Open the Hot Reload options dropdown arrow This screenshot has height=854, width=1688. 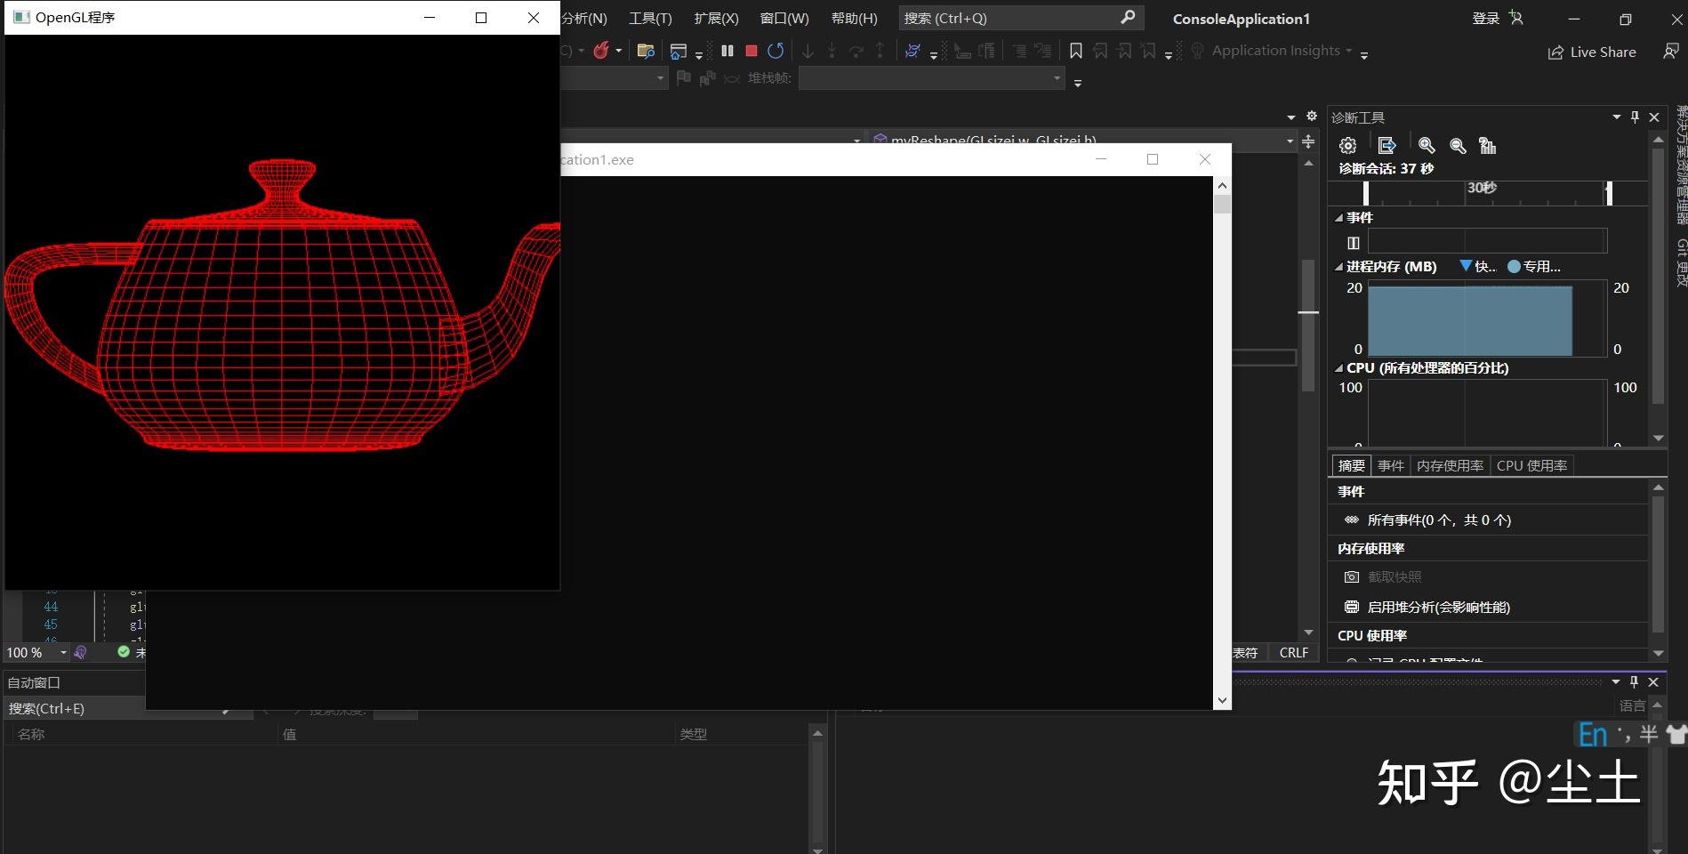click(x=619, y=51)
